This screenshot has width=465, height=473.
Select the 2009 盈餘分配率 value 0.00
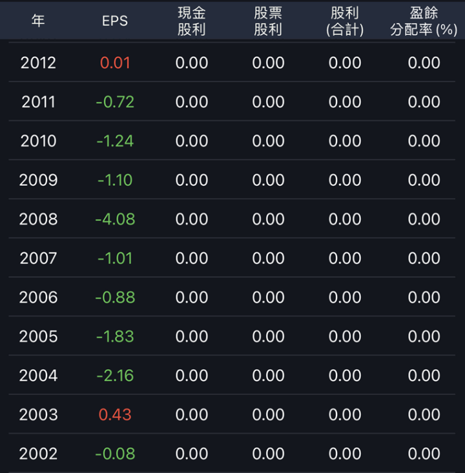point(424,180)
